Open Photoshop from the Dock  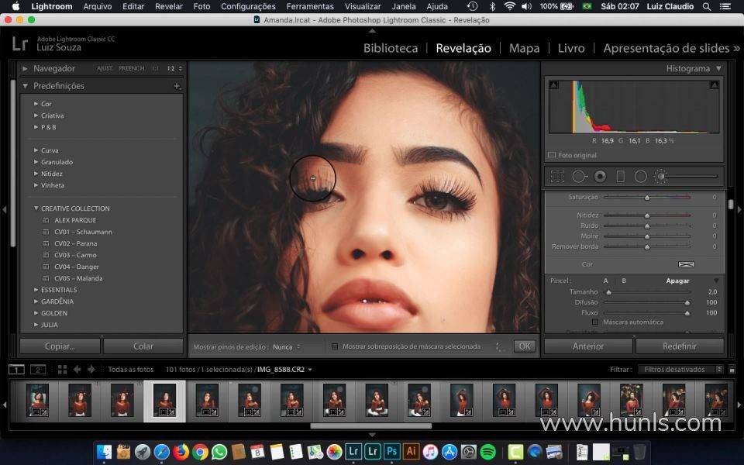click(392, 451)
